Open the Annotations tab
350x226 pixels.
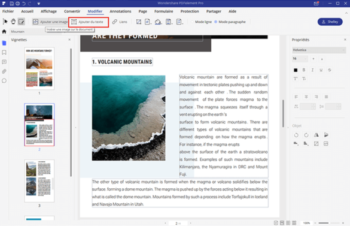pos(120,11)
